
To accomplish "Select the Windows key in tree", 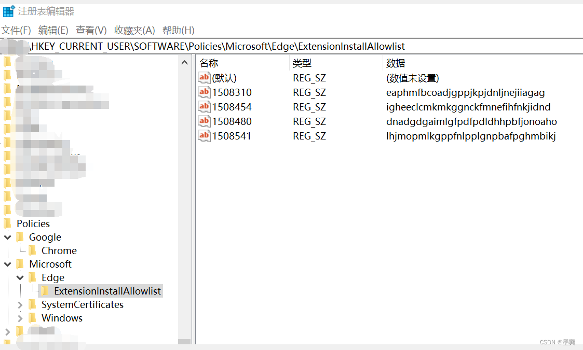I will coord(62,318).
